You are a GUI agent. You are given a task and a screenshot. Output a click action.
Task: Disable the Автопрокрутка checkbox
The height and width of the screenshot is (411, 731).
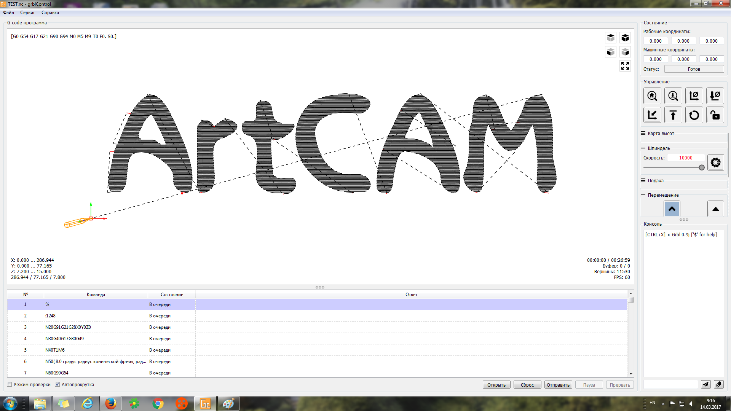click(57, 384)
